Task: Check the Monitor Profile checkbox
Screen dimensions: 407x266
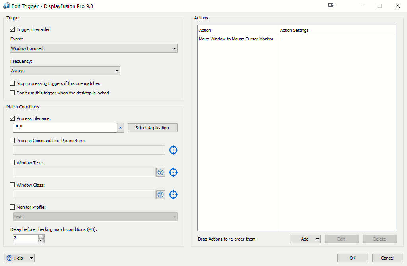Action: coord(12,207)
